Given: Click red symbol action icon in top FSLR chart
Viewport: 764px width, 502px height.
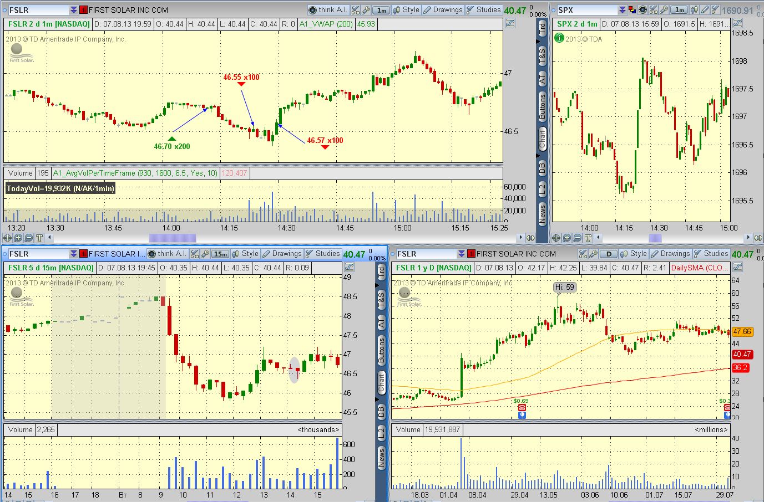Looking at the screenshot, I should 83,10.
